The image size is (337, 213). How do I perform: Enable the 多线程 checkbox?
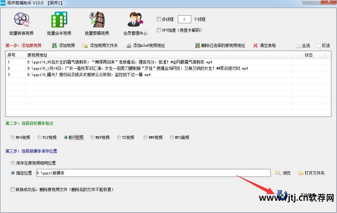coord(159,19)
